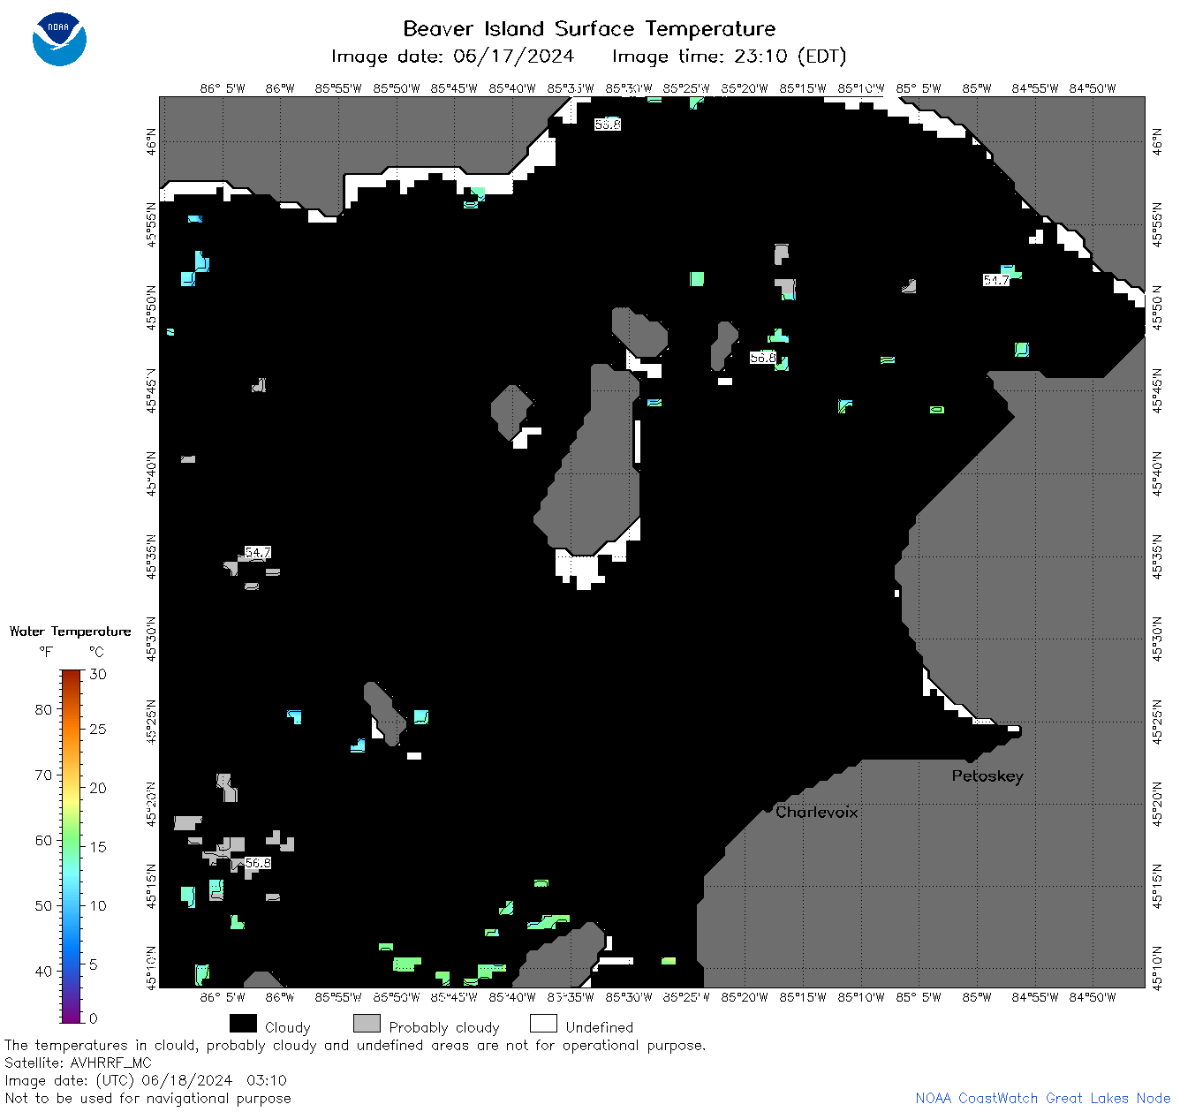This screenshot has height=1112, width=1180.
Task: Click the 45°10'N latitude label on the left axis
Action: (151, 966)
